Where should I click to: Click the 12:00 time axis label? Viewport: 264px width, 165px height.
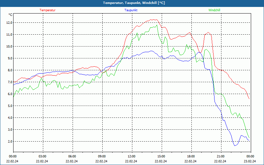pyautogui.click(x=131, y=156)
